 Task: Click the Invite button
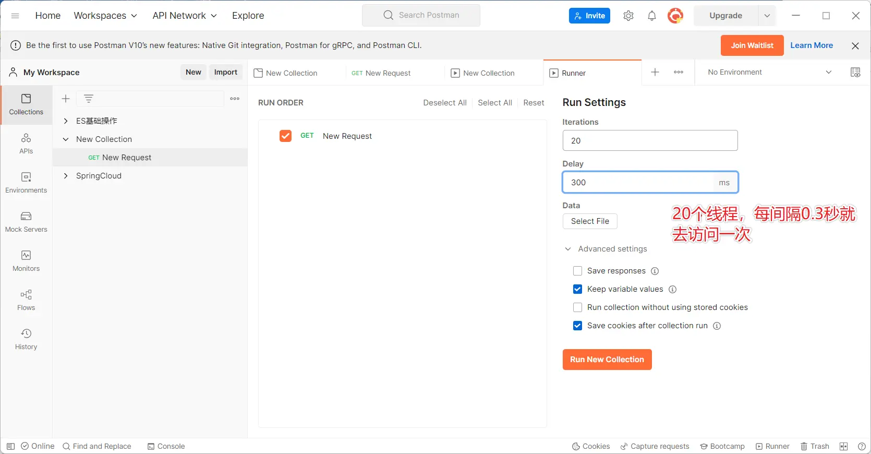pos(589,16)
